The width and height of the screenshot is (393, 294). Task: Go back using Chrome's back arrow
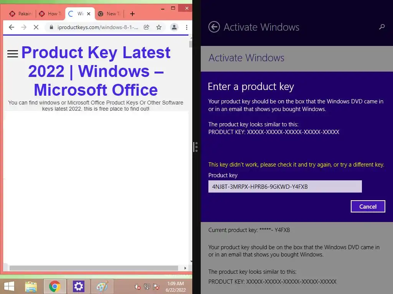[12, 27]
